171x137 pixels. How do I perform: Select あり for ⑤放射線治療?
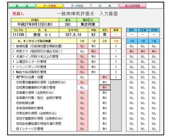[x=105, y=103]
